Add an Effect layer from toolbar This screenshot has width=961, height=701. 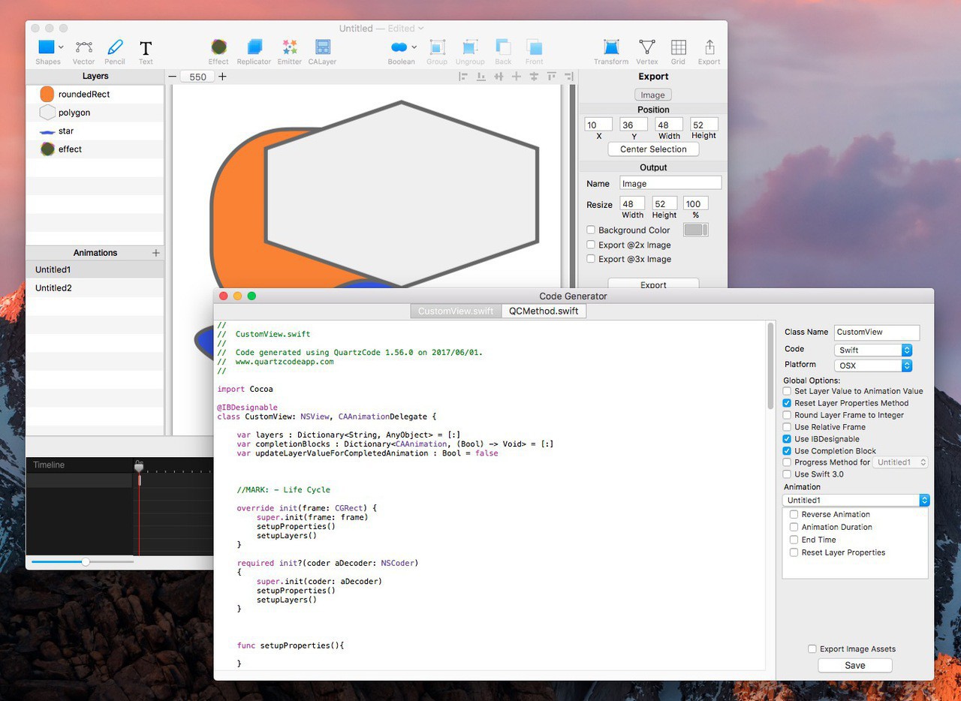click(218, 48)
